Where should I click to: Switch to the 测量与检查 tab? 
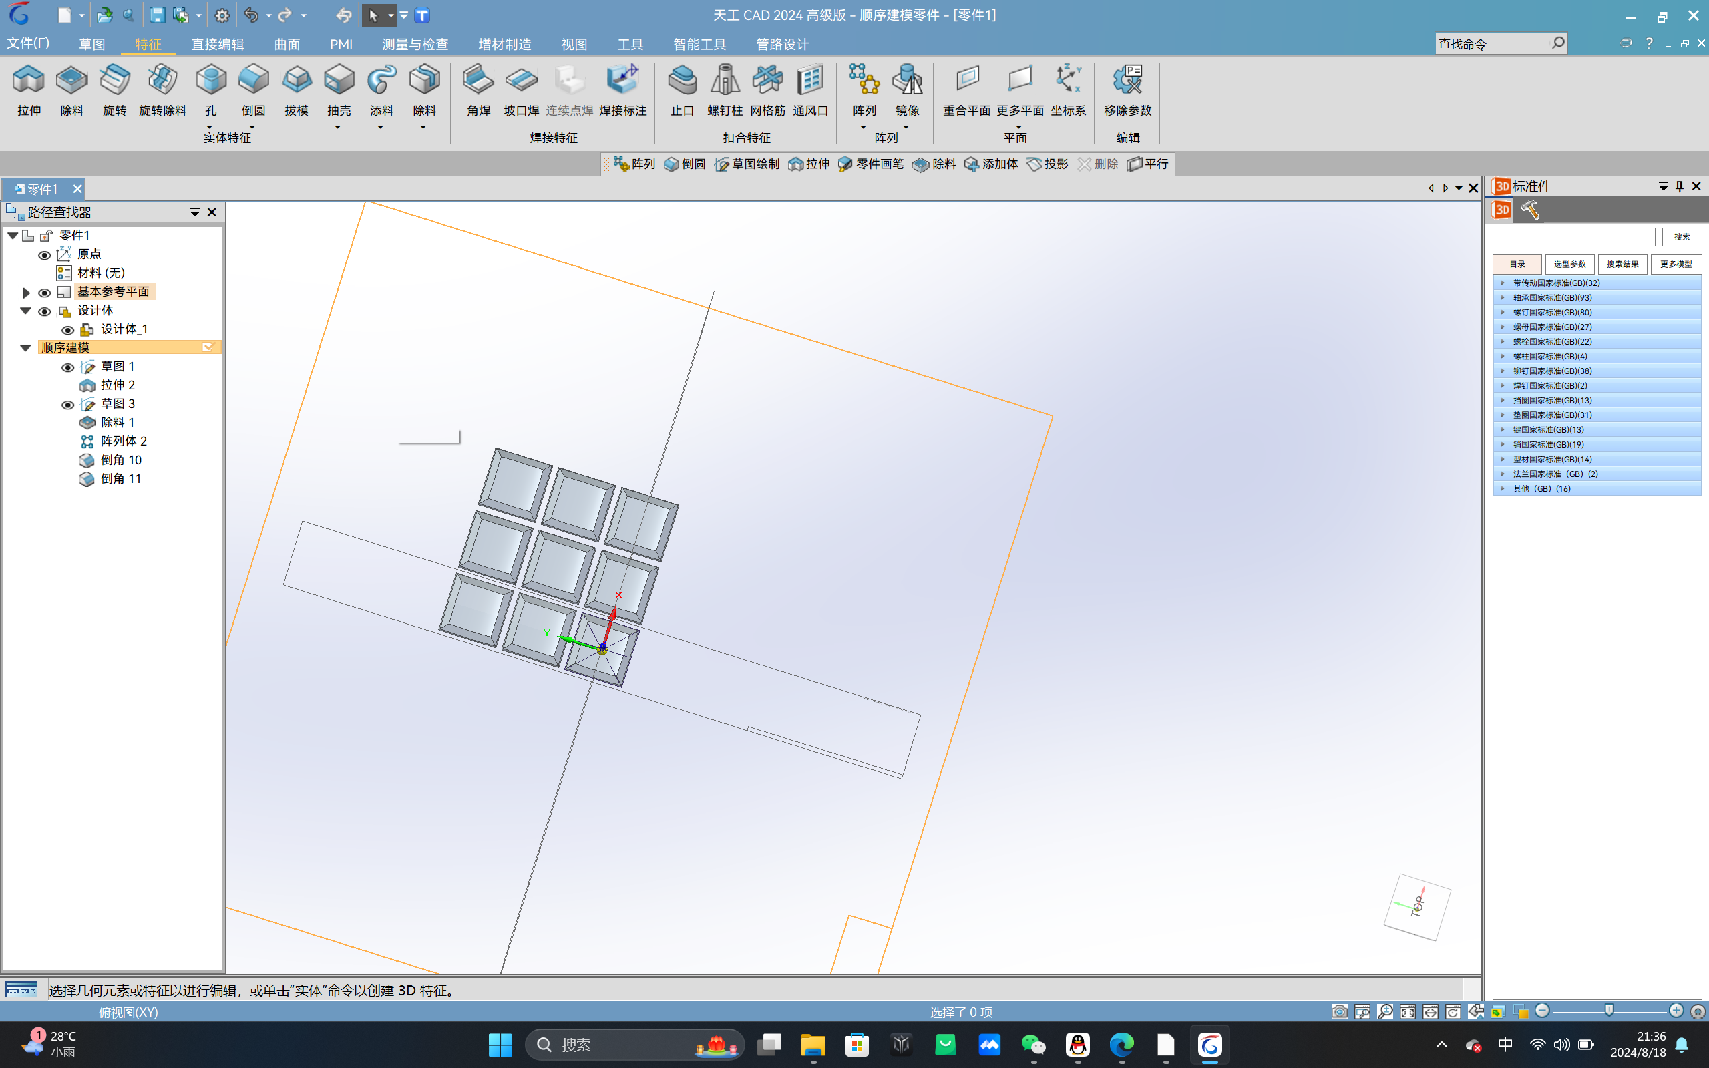pos(415,45)
